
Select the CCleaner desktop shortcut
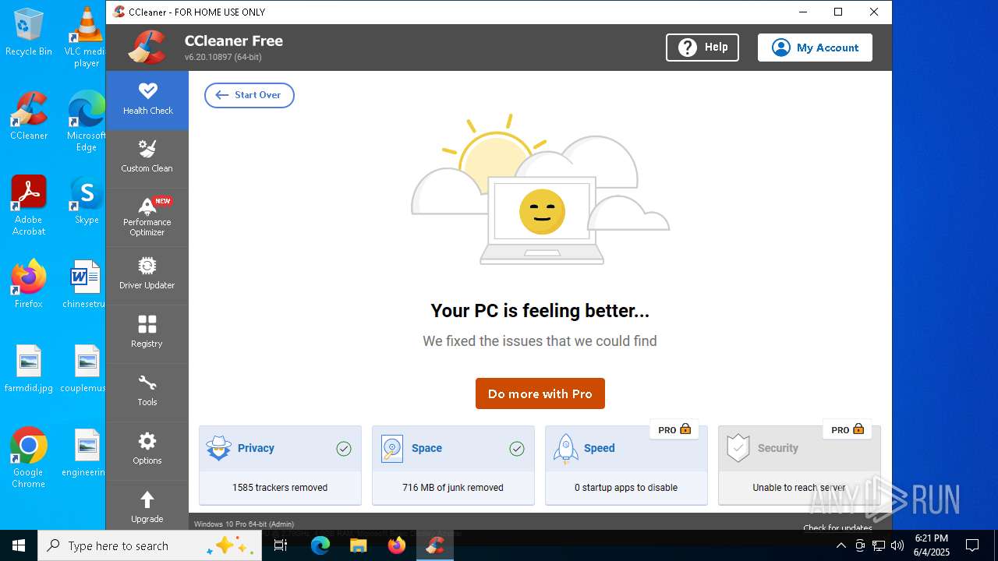point(29,116)
